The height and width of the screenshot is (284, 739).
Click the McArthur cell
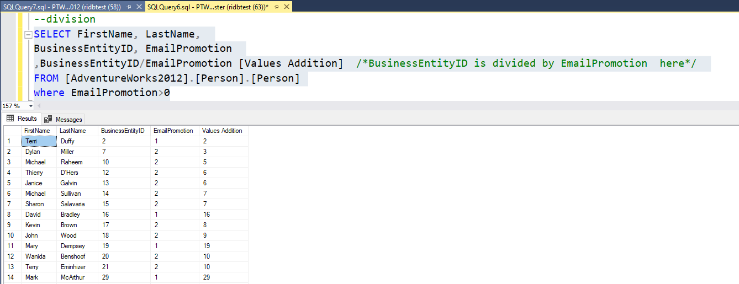point(77,277)
